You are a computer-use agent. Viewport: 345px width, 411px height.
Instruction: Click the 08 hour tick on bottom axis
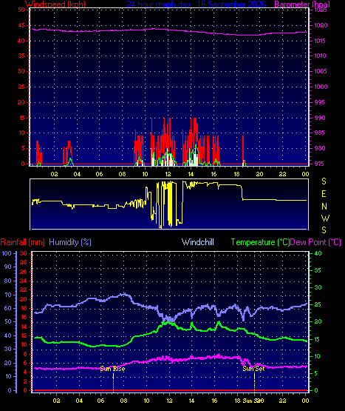(x=123, y=401)
